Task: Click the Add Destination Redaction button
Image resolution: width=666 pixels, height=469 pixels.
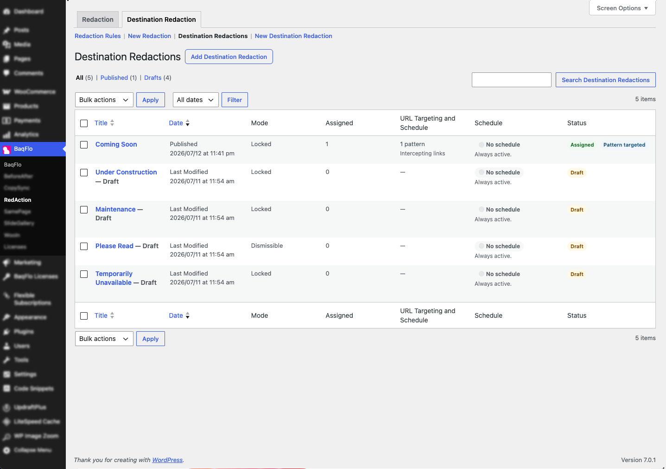Action: point(229,57)
